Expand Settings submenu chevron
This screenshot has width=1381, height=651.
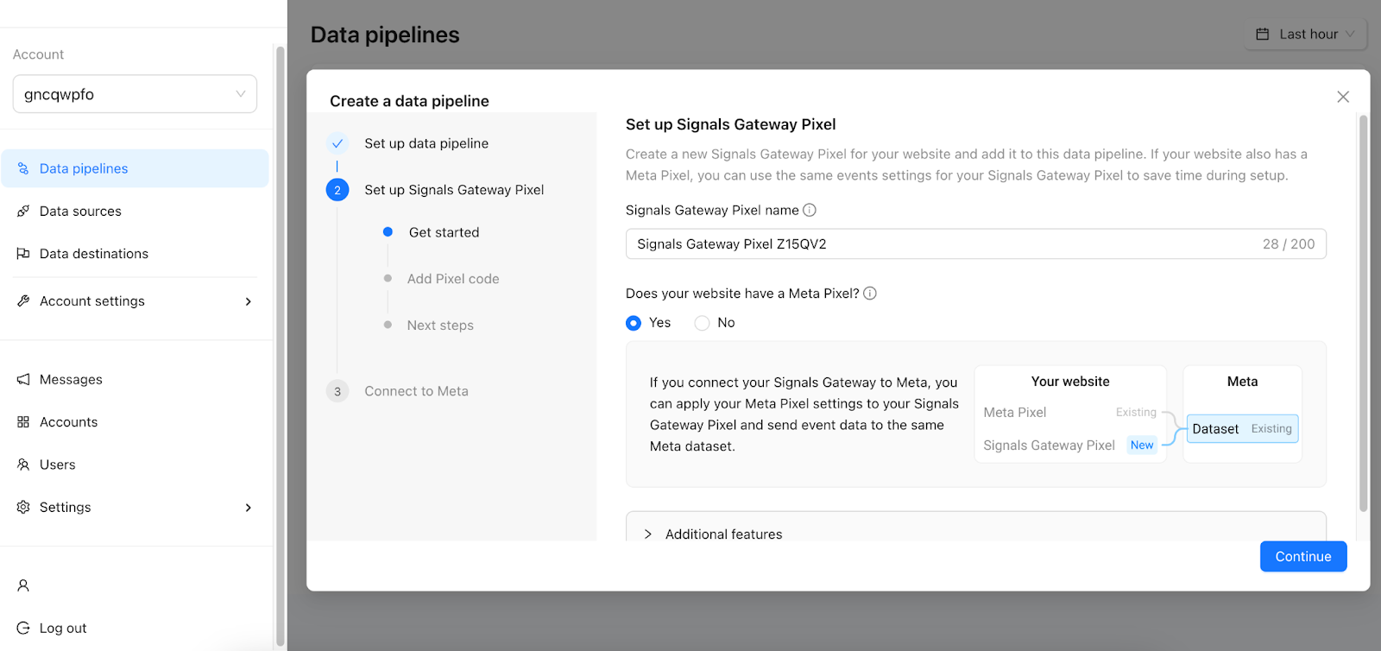(x=249, y=508)
